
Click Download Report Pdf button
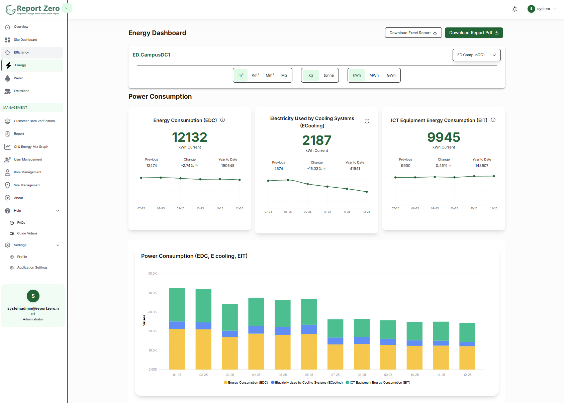(x=474, y=33)
